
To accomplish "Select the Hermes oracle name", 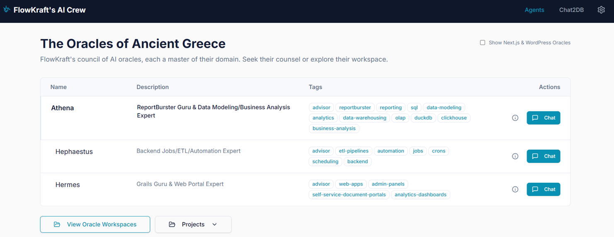I will (x=68, y=185).
